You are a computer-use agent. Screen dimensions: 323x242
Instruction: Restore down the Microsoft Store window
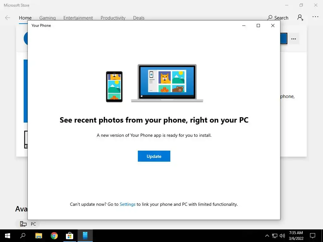tap(301, 5)
